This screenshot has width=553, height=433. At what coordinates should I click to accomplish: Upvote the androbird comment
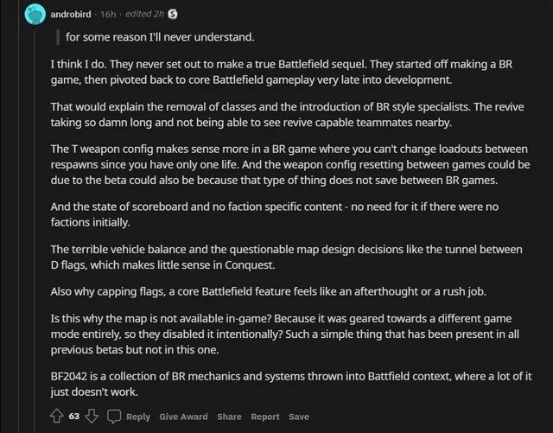coord(57,417)
